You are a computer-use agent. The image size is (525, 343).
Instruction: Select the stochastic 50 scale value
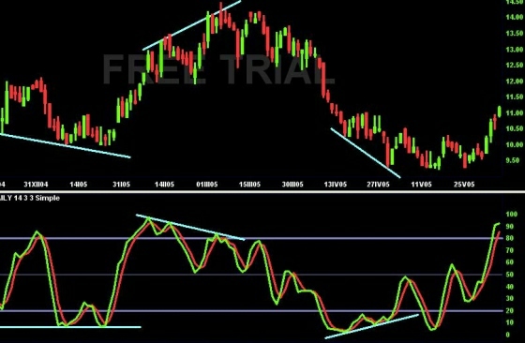click(x=510, y=275)
